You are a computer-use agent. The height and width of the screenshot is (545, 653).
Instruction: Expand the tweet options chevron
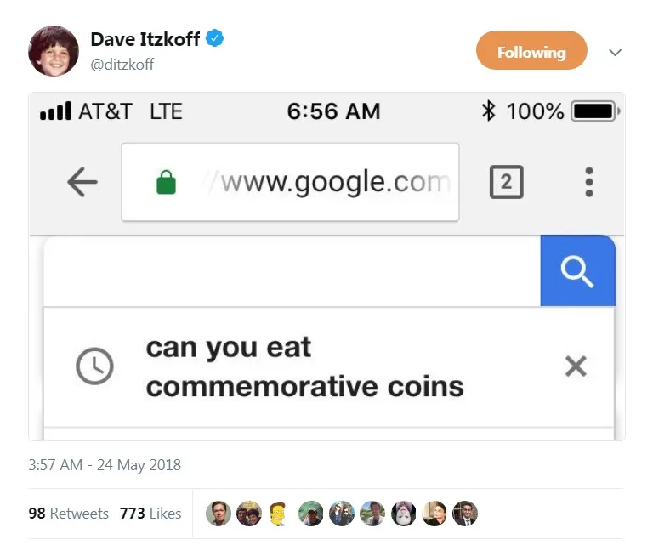pyautogui.click(x=616, y=53)
